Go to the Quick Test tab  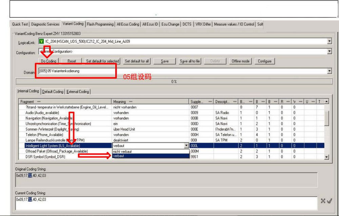pyautogui.click(x=20, y=24)
